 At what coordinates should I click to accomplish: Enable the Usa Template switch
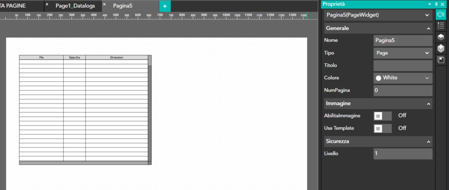click(x=383, y=129)
